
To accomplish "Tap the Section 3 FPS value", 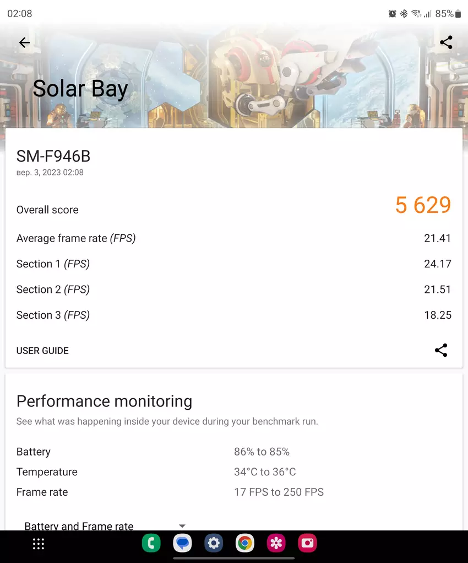I will click(438, 315).
